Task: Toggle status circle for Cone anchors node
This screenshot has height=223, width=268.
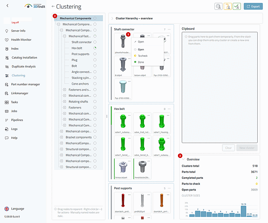Action: [95, 83]
